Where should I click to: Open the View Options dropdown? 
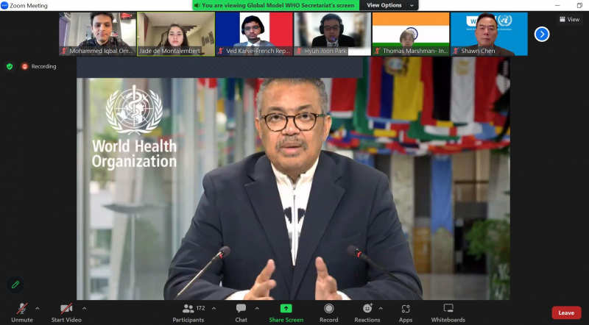[x=388, y=5]
